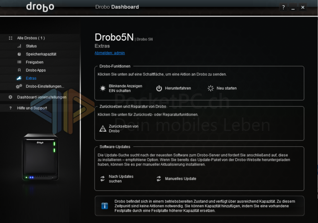Viewport: 318px width, 223px height.
Task: Click the Dashboard-Voreinstellungen gear icon
Action: [x=10, y=97]
